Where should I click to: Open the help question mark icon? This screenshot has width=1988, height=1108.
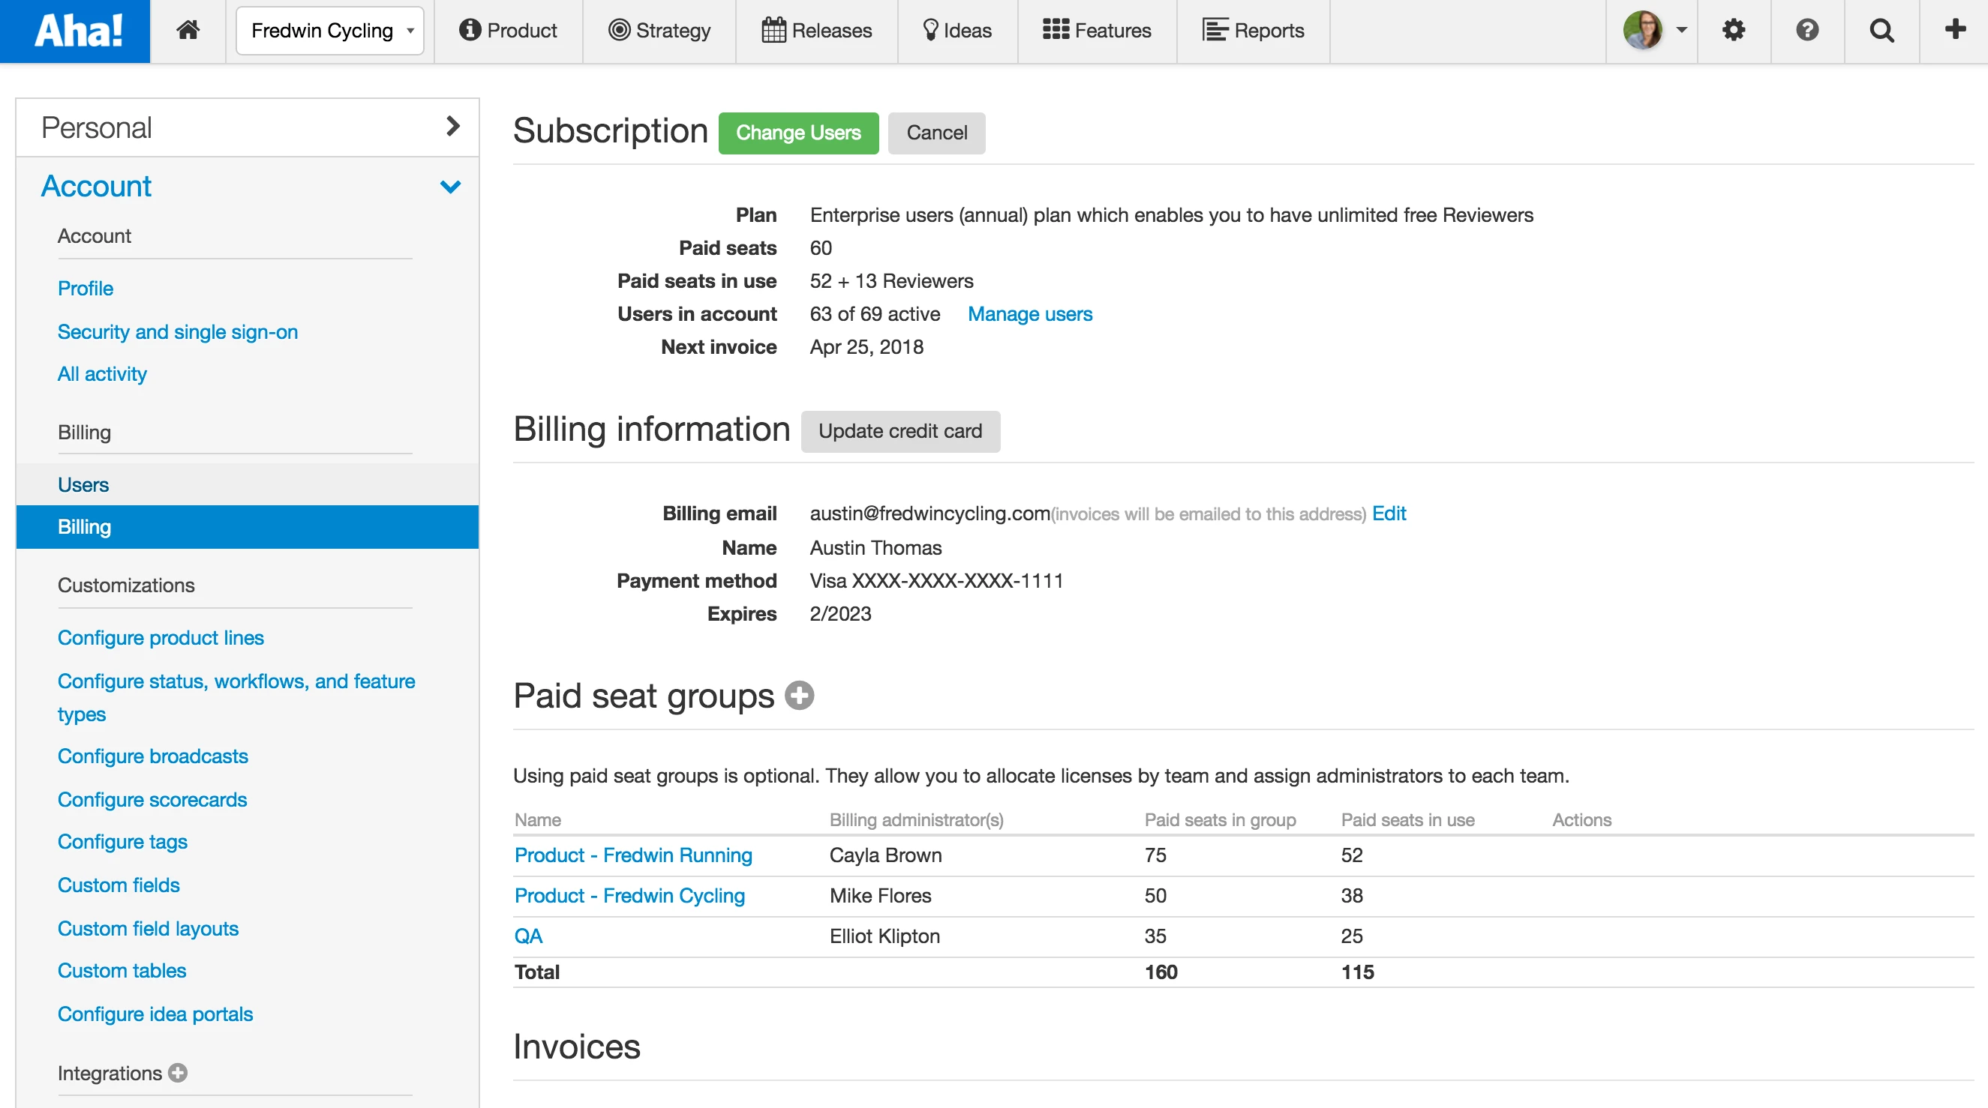[x=1806, y=31]
